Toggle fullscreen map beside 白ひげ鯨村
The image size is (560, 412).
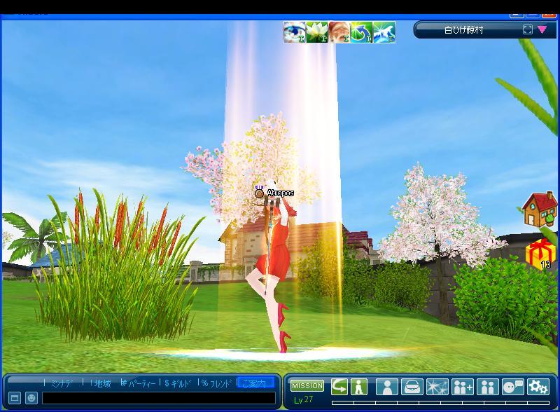528,29
